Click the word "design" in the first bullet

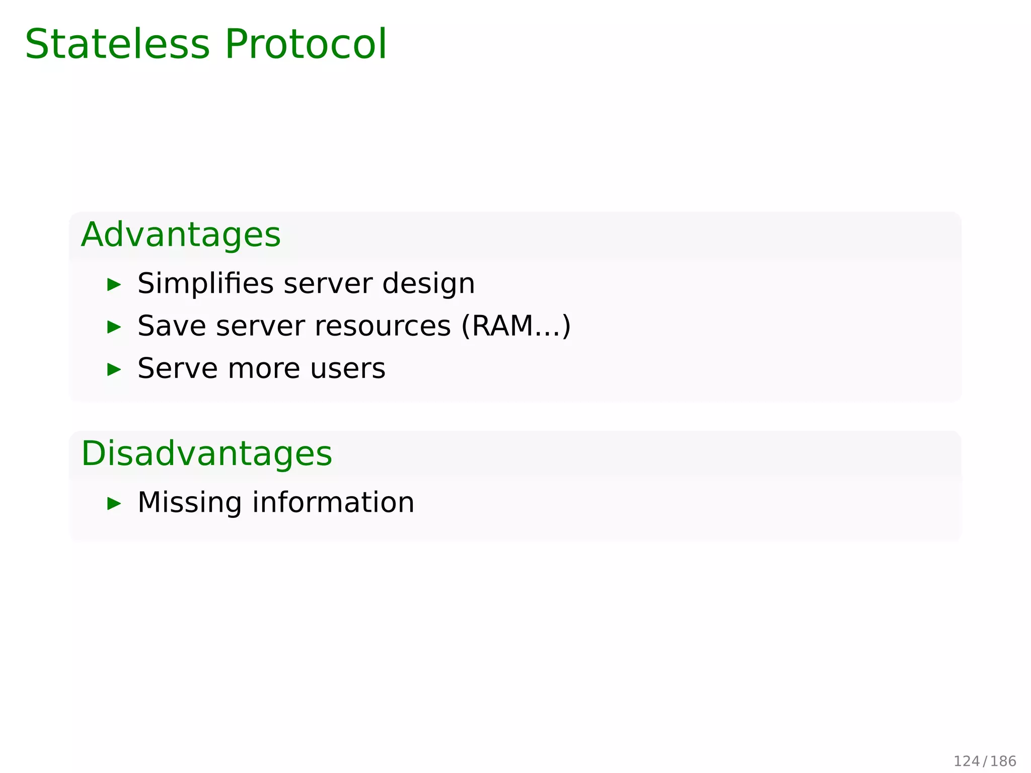pos(428,284)
